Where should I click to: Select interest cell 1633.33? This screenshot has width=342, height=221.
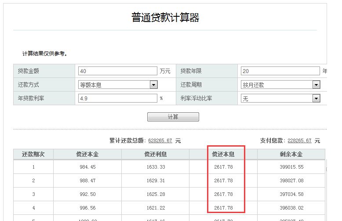(156, 167)
